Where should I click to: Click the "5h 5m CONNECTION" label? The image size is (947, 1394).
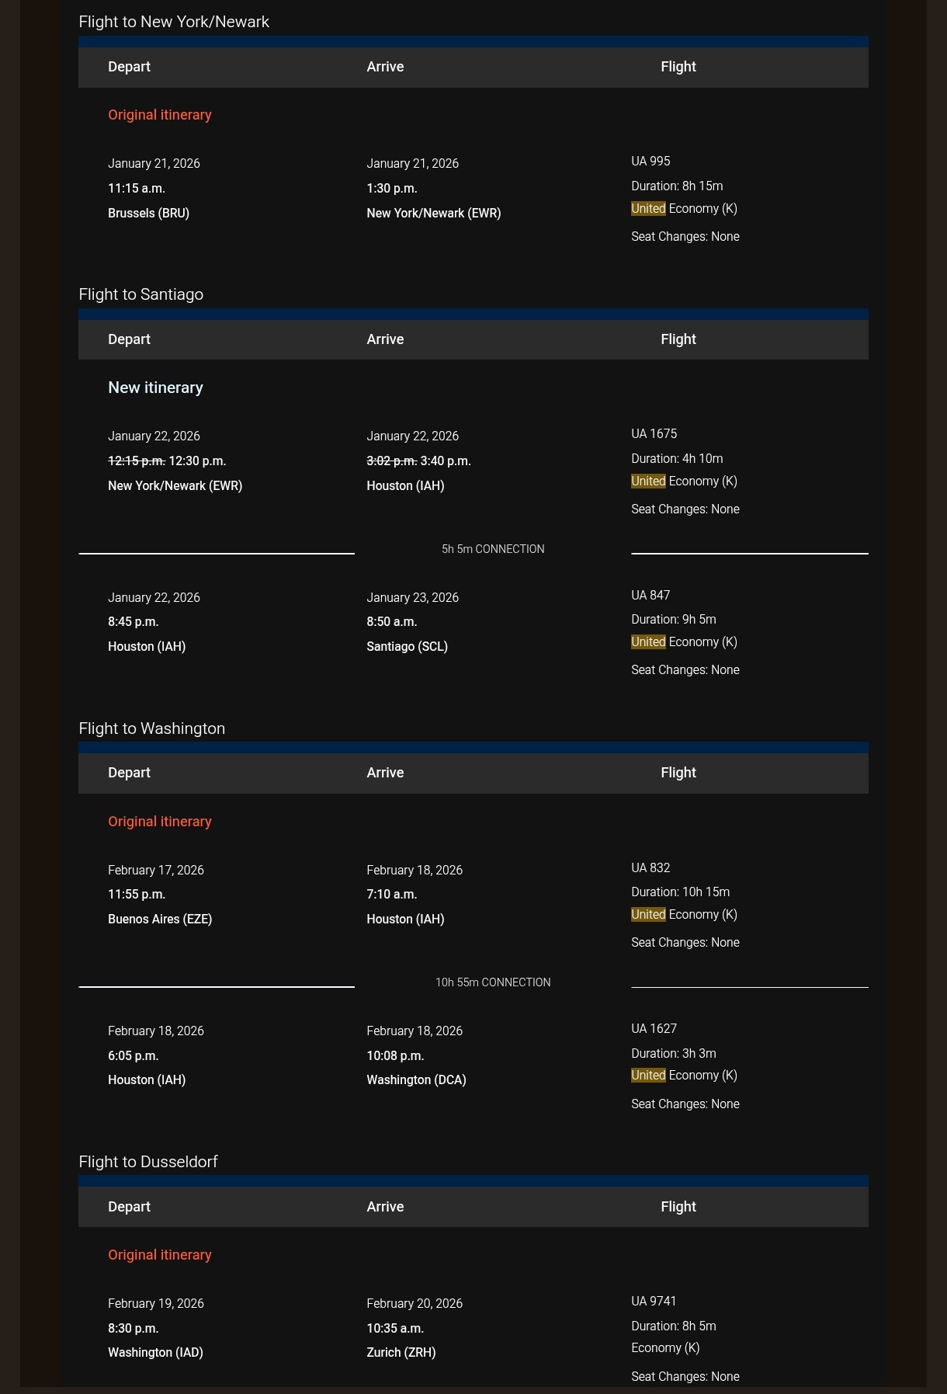click(x=493, y=549)
